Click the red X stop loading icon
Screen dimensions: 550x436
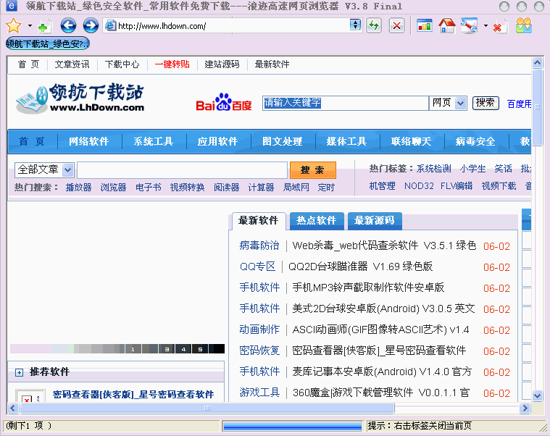tap(396, 25)
